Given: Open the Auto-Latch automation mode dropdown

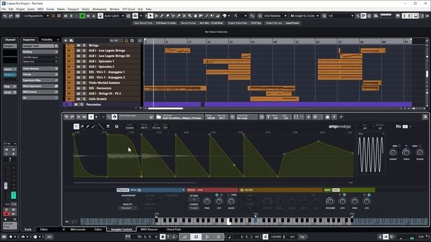Looking at the screenshot, I should (114, 16).
